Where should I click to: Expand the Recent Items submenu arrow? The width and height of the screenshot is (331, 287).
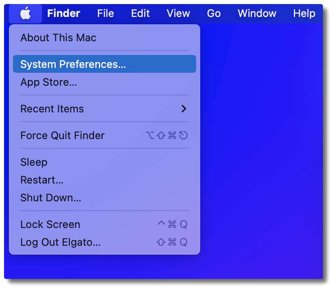coord(184,109)
